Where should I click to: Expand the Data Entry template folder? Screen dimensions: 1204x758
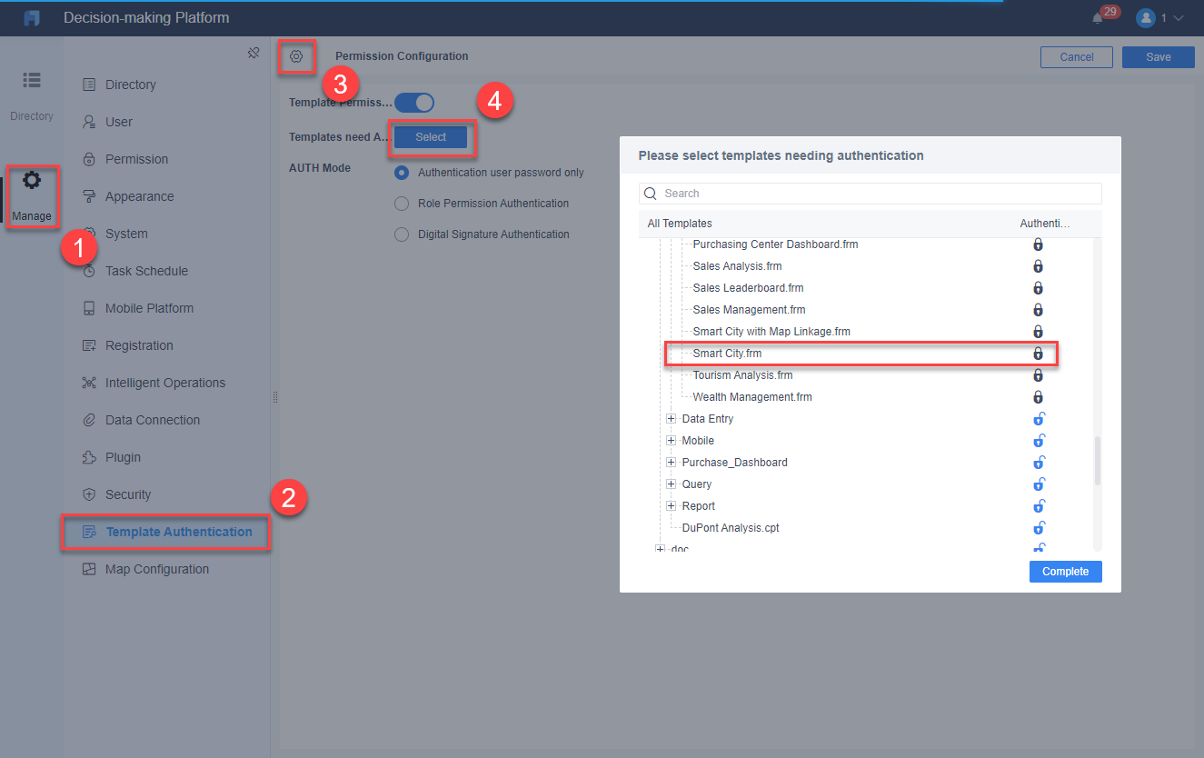pyautogui.click(x=671, y=418)
